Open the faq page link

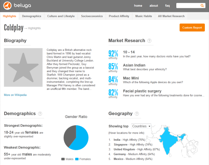click(168, 6)
